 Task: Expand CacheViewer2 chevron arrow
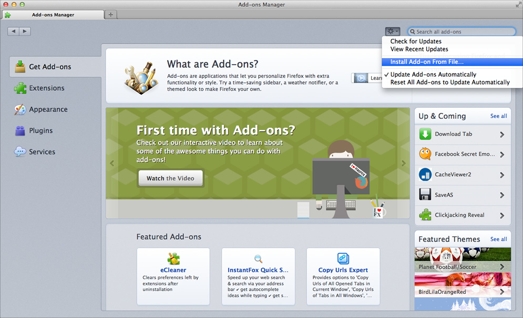pos(503,175)
